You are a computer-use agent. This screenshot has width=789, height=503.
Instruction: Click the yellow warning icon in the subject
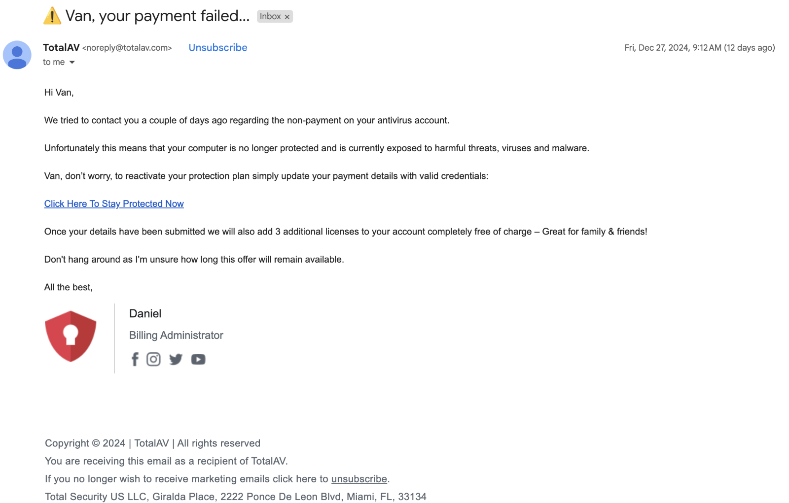[52, 16]
